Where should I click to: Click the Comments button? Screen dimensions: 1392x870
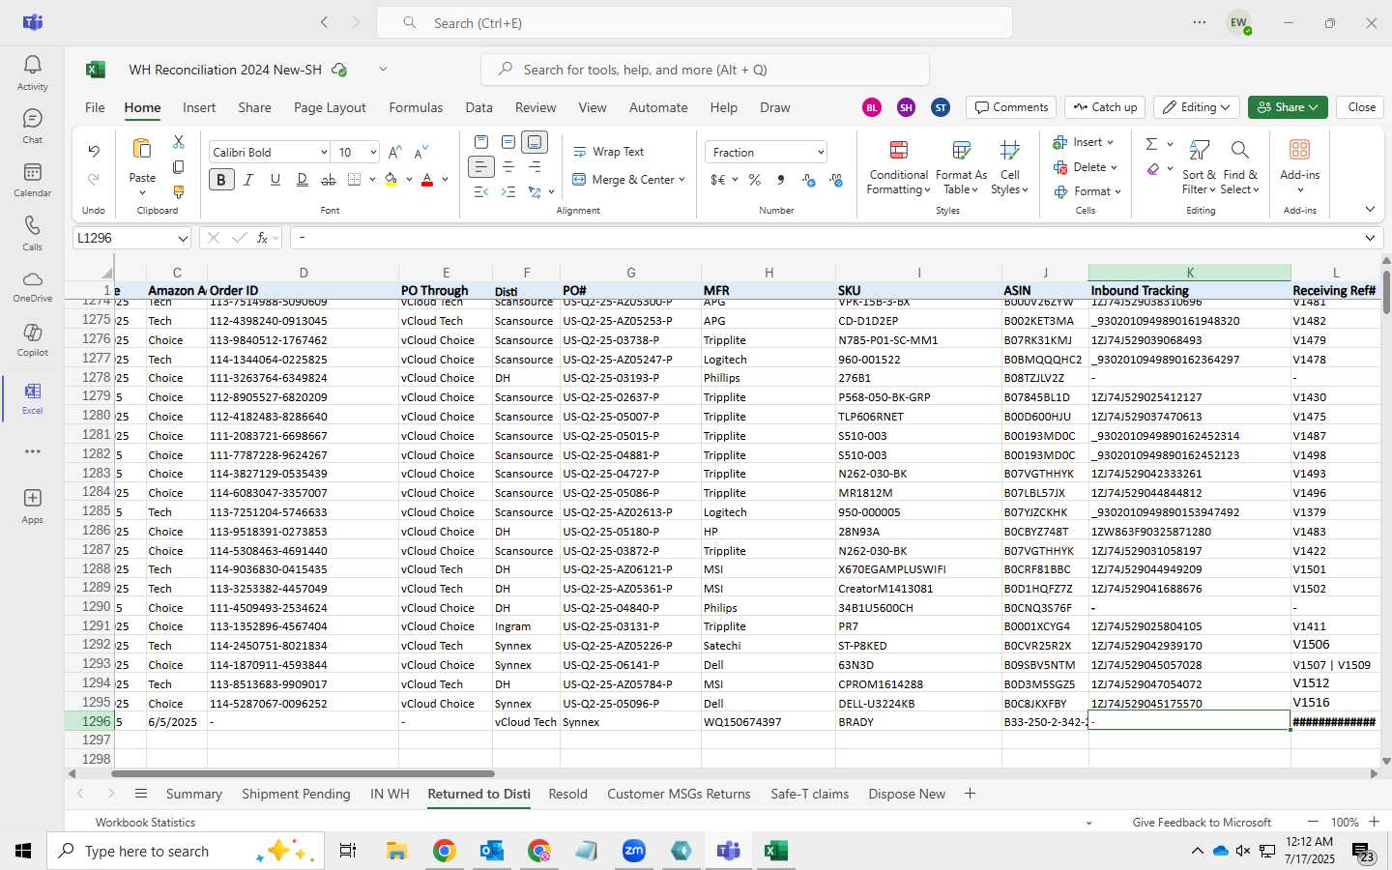[x=1011, y=107]
